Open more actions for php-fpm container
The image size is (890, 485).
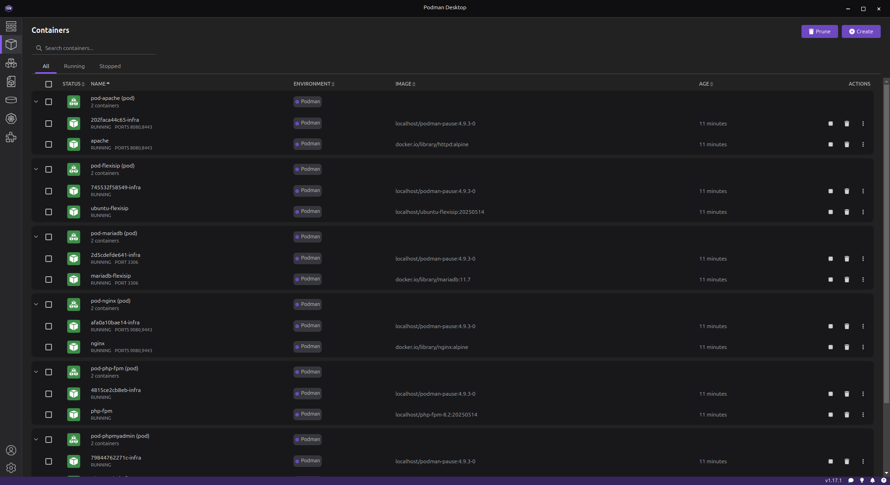point(863,415)
